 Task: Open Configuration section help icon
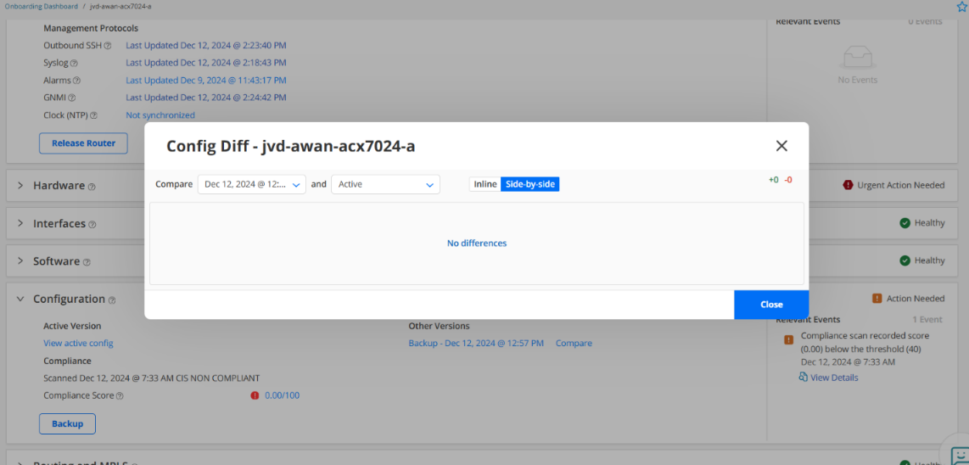(x=112, y=300)
